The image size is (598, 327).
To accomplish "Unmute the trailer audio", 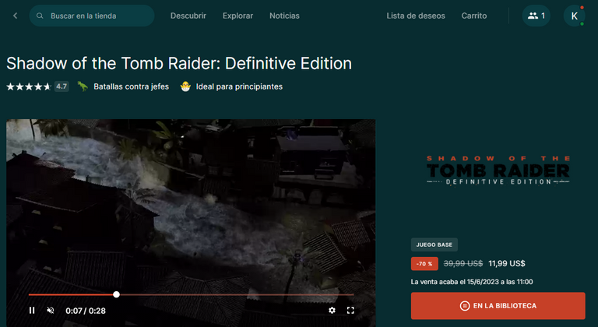I will (x=51, y=311).
